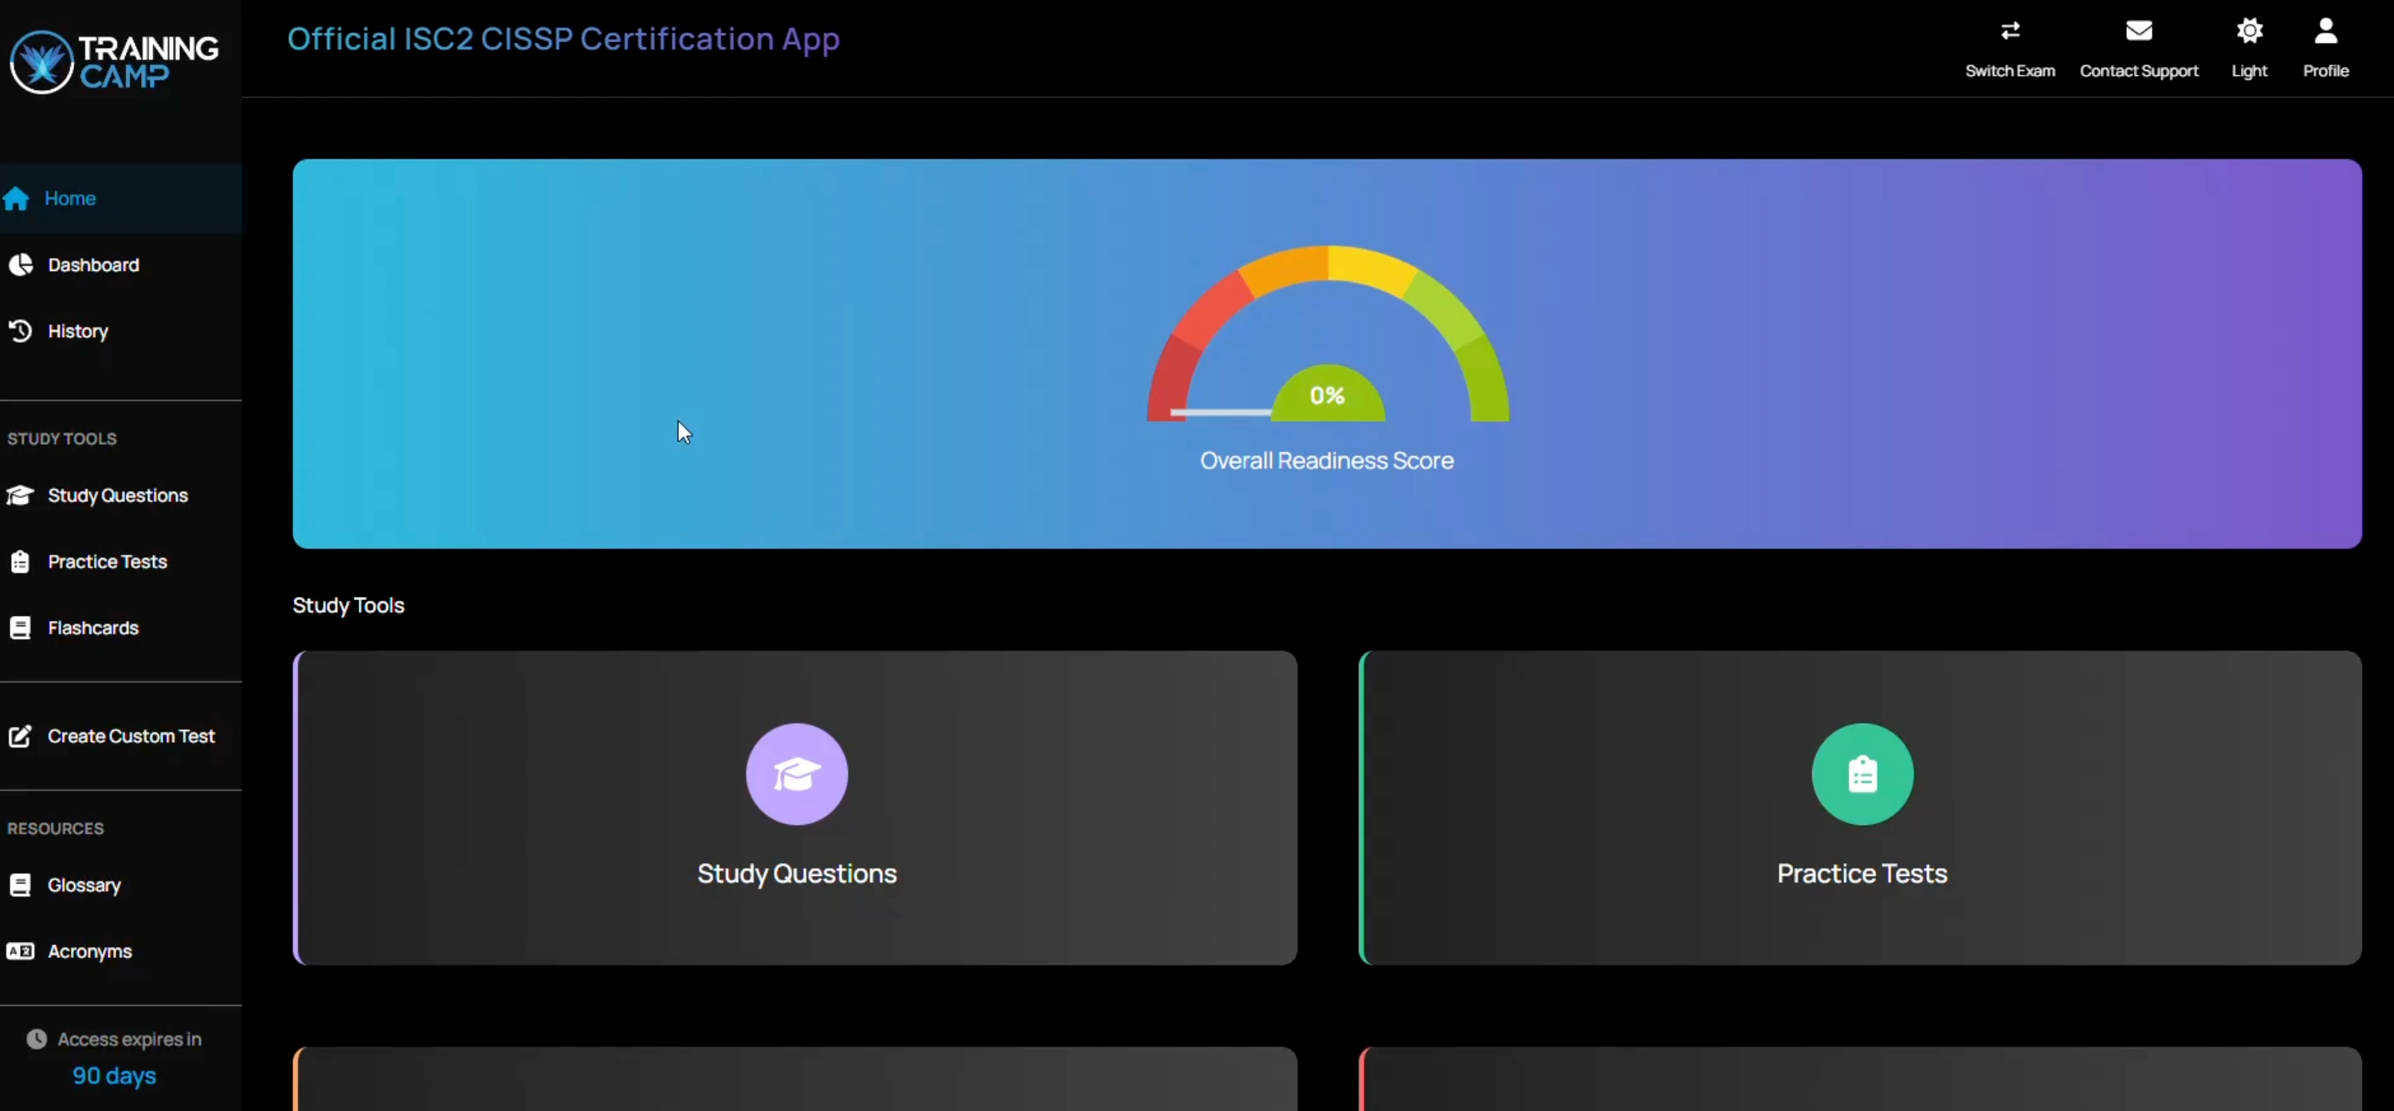Click the green clipboard Practice Tests icon
Viewport: 2394px width, 1111px height.
(1862, 774)
